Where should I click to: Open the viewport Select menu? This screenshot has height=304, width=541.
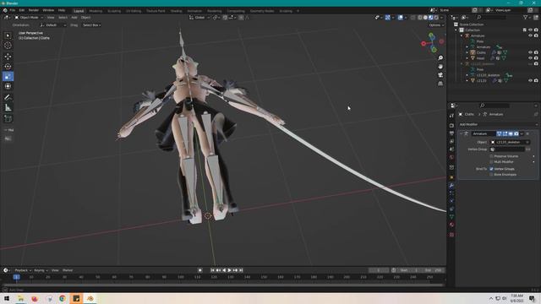[x=63, y=17]
